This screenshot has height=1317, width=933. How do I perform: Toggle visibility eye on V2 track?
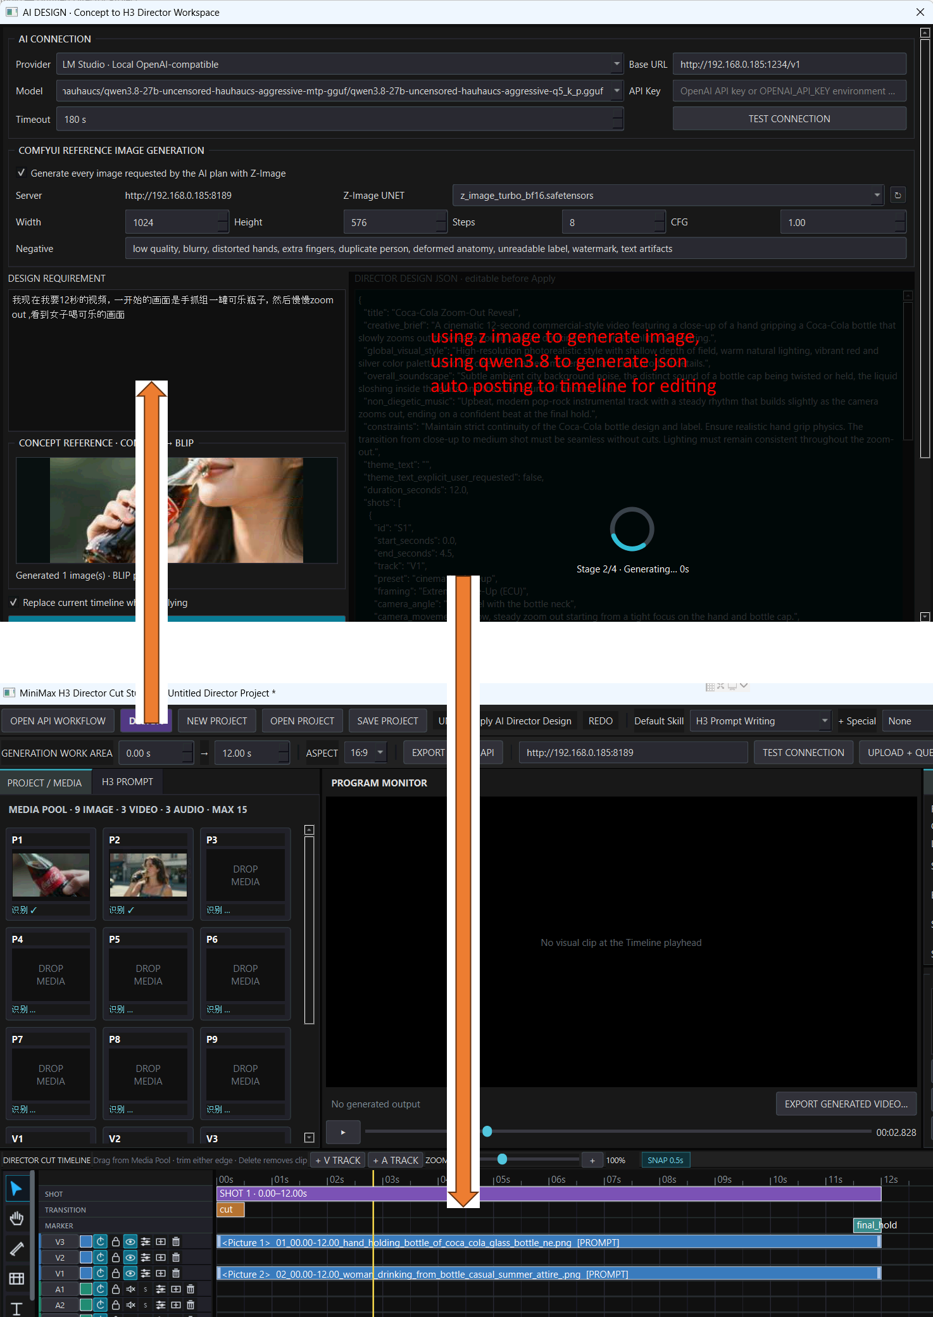coord(130,1257)
